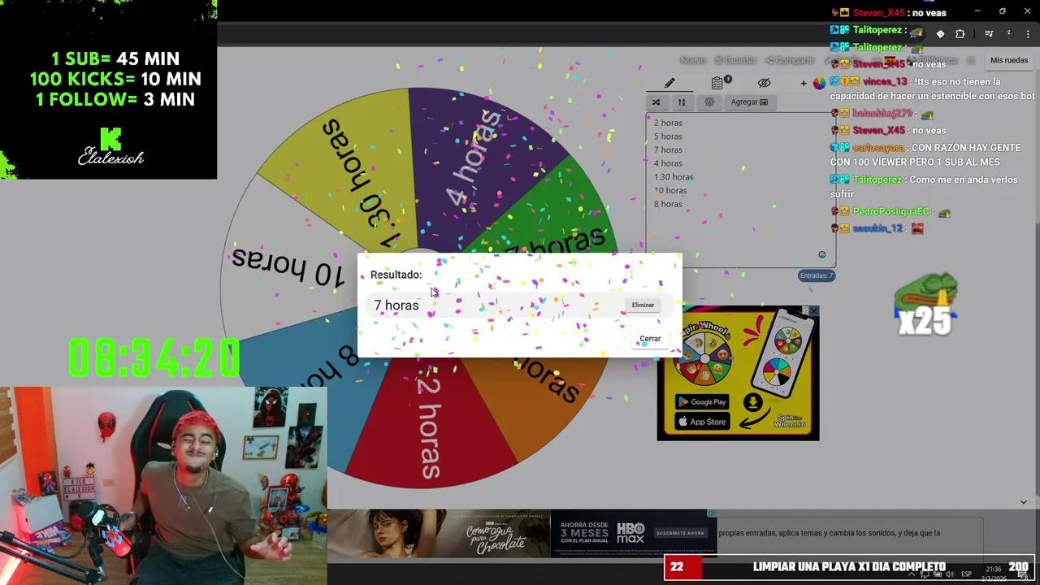Viewport: 1040px width, 585px height.
Task: Open browser extensions puzzle icon
Action: click(960, 34)
